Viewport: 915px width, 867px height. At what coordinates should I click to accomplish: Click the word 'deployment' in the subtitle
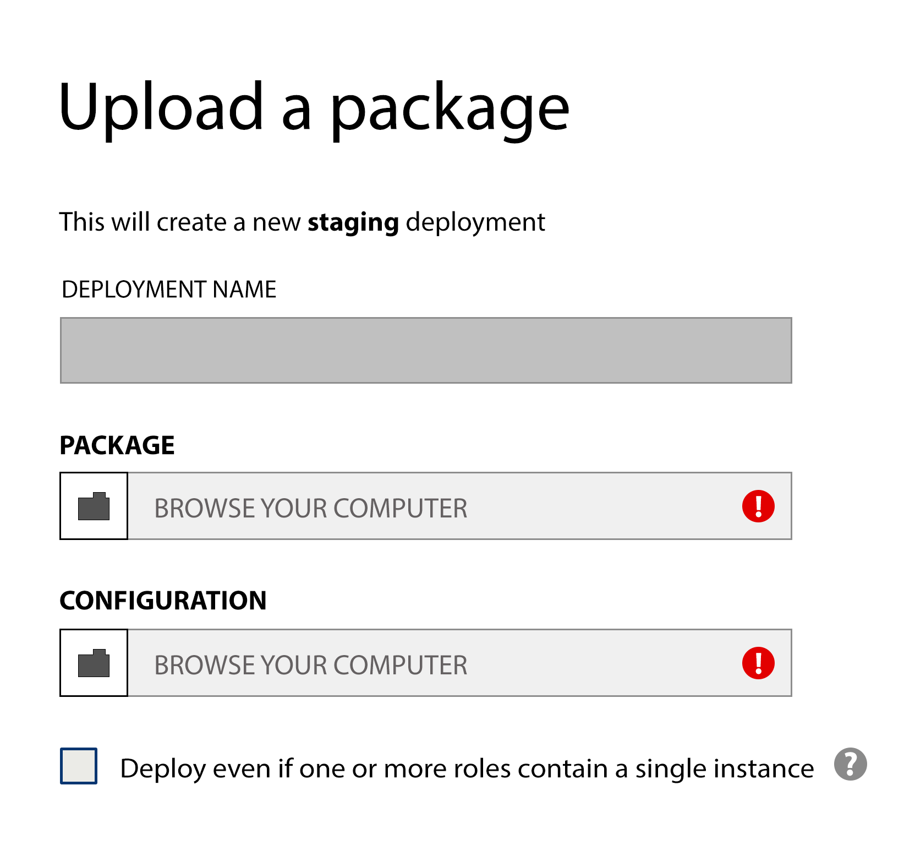[475, 223]
